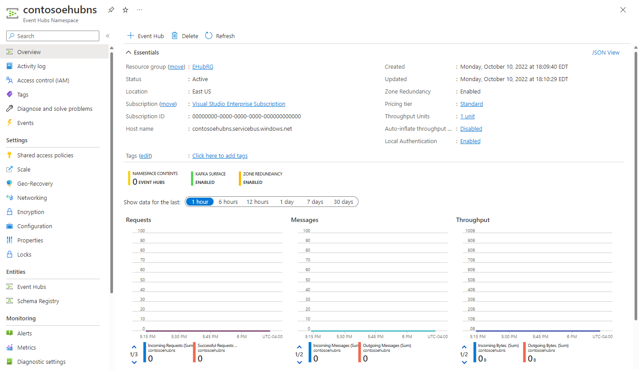Open Access control (IAM) menu item
The width and height of the screenshot is (639, 370).
(43, 80)
